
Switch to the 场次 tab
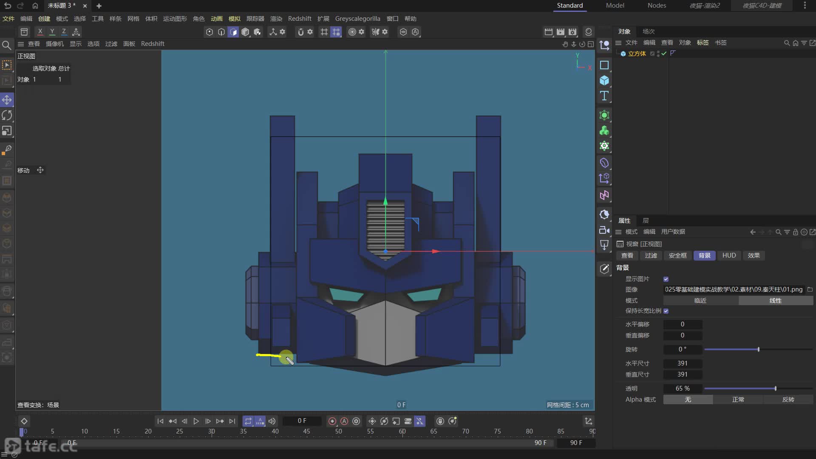tap(649, 31)
